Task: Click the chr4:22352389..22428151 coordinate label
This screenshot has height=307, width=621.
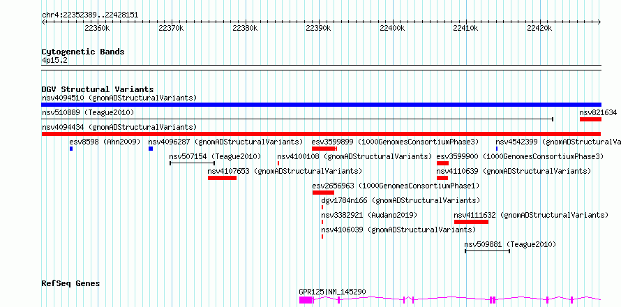Action: pyautogui.click(x=90, y=15)
